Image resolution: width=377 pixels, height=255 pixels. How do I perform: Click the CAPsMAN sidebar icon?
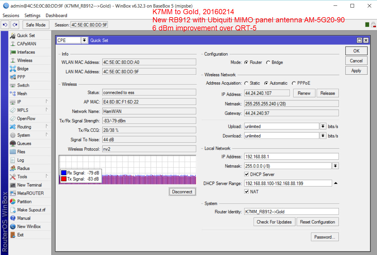(13, 44)
